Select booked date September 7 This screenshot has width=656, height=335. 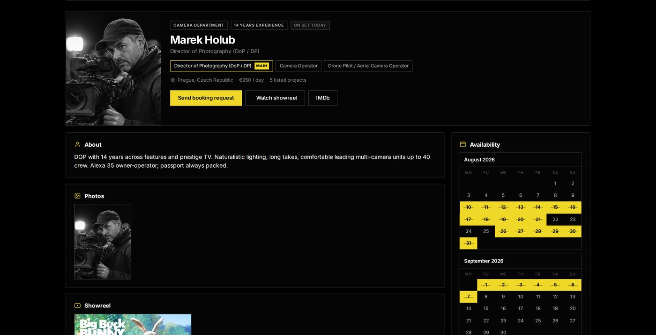point(469,297)
